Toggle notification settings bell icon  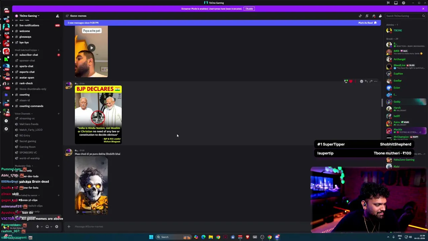click(x=367, y=16)
